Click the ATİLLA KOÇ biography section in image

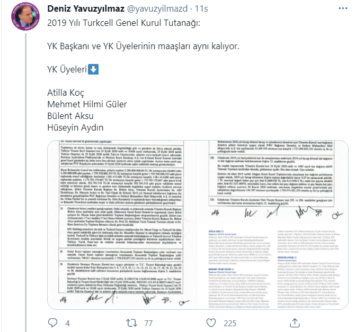click(239, 247)
